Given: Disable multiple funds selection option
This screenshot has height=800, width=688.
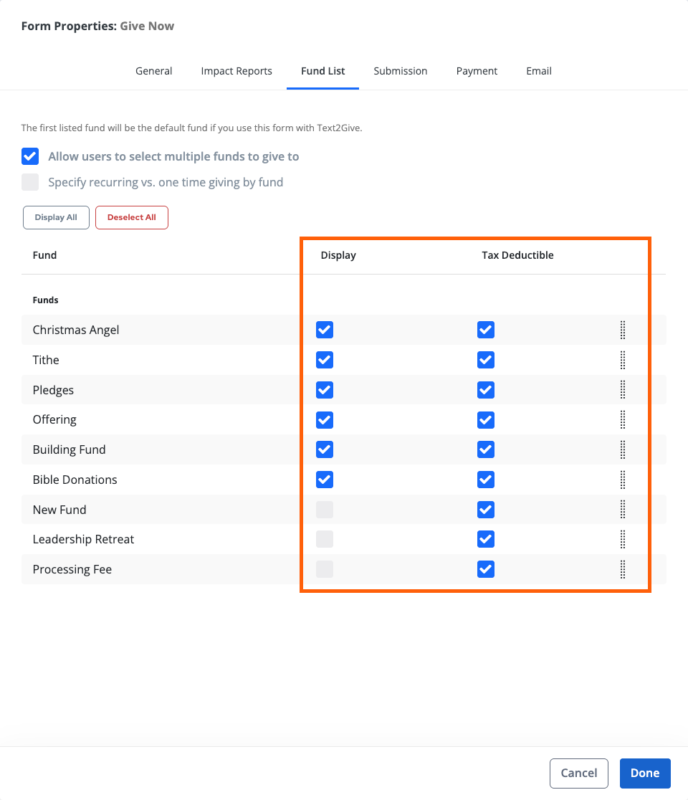Looking at the screenshot, I should coord(30,156).
